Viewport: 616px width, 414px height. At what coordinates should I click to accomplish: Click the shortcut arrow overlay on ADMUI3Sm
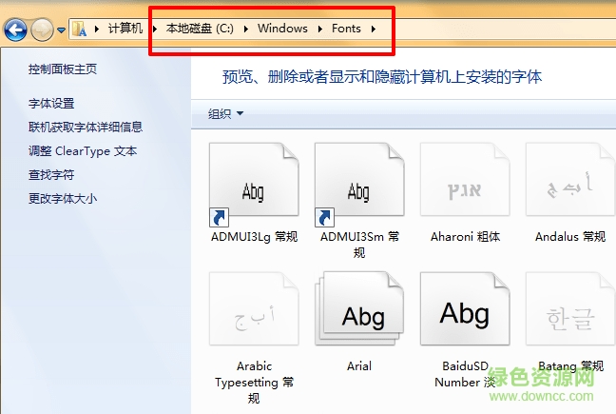[x=324, y=217]
